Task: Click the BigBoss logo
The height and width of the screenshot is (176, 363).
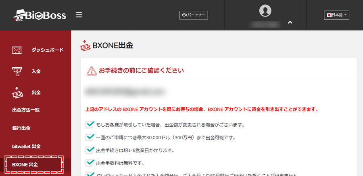Action: point(40,15)
